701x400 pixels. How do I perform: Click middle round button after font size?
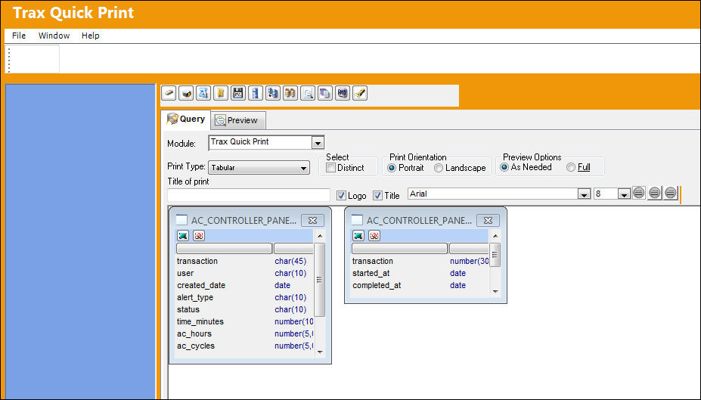(655, 193)
